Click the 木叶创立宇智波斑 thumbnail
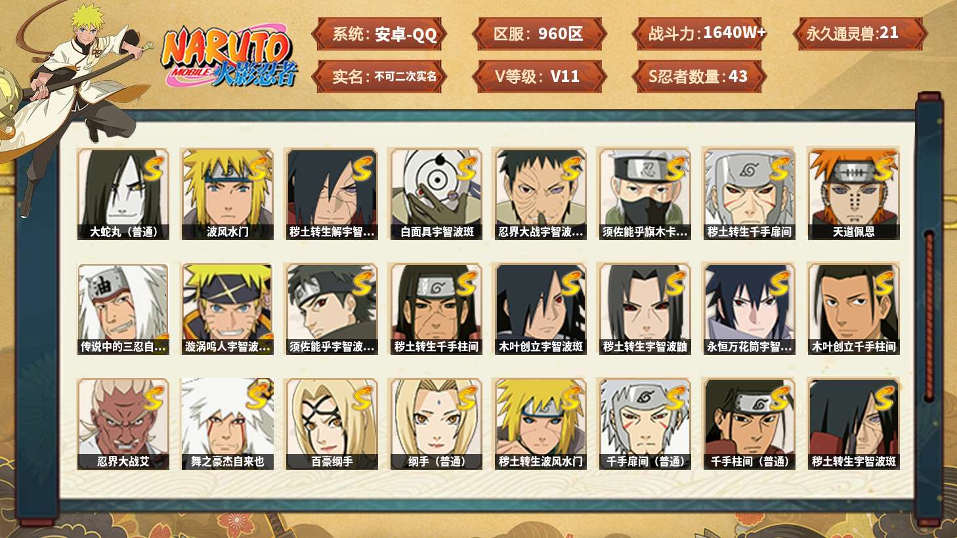The height and width of the screenshot is (538, 957). pos(540,309)
